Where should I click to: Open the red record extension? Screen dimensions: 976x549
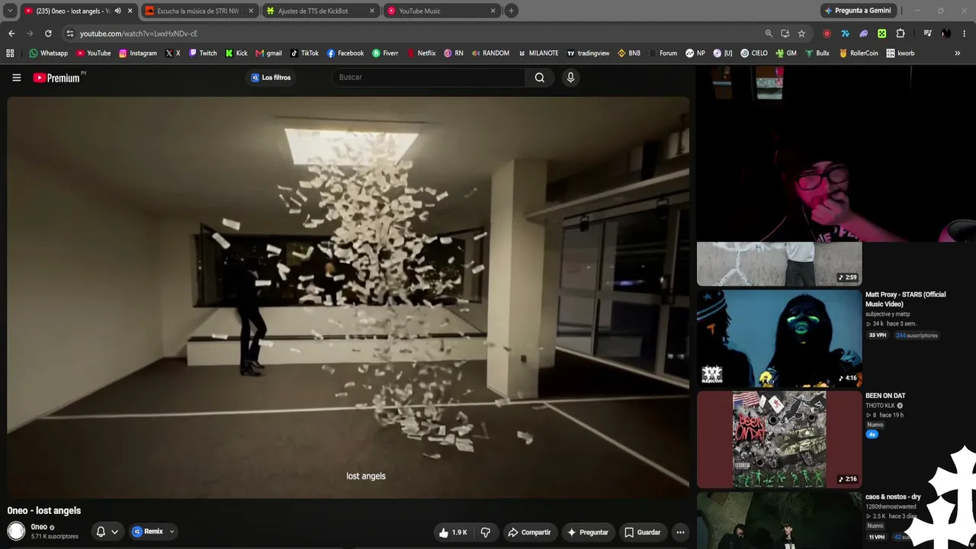click(x=827, y=34)
